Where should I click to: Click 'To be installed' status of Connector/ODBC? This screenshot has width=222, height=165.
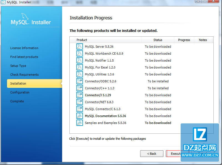[x=158, y=81]
